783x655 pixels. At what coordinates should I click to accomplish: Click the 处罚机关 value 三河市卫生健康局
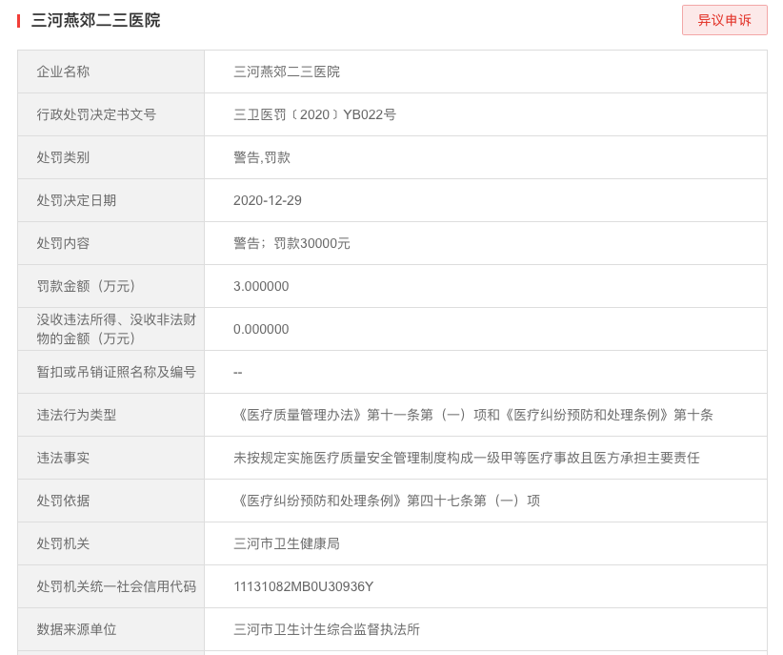(x=287, y=543)
